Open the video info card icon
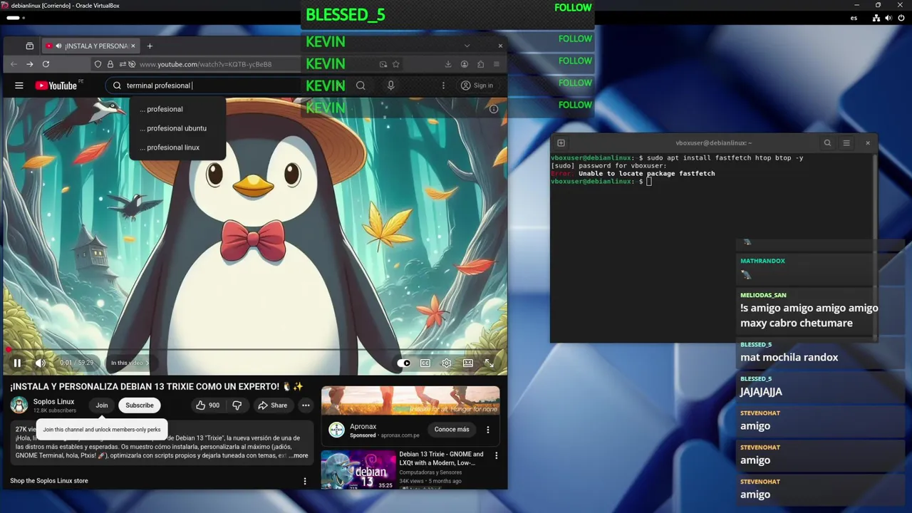Viewport: 912px width, 513px height. pos(494,109)
